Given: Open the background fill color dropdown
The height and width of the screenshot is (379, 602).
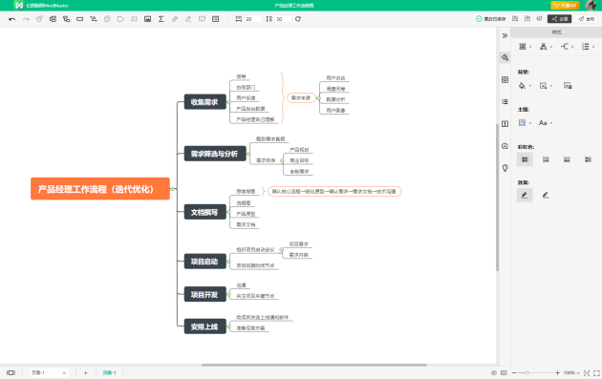Looking at the screenshot, I should 525,86.
